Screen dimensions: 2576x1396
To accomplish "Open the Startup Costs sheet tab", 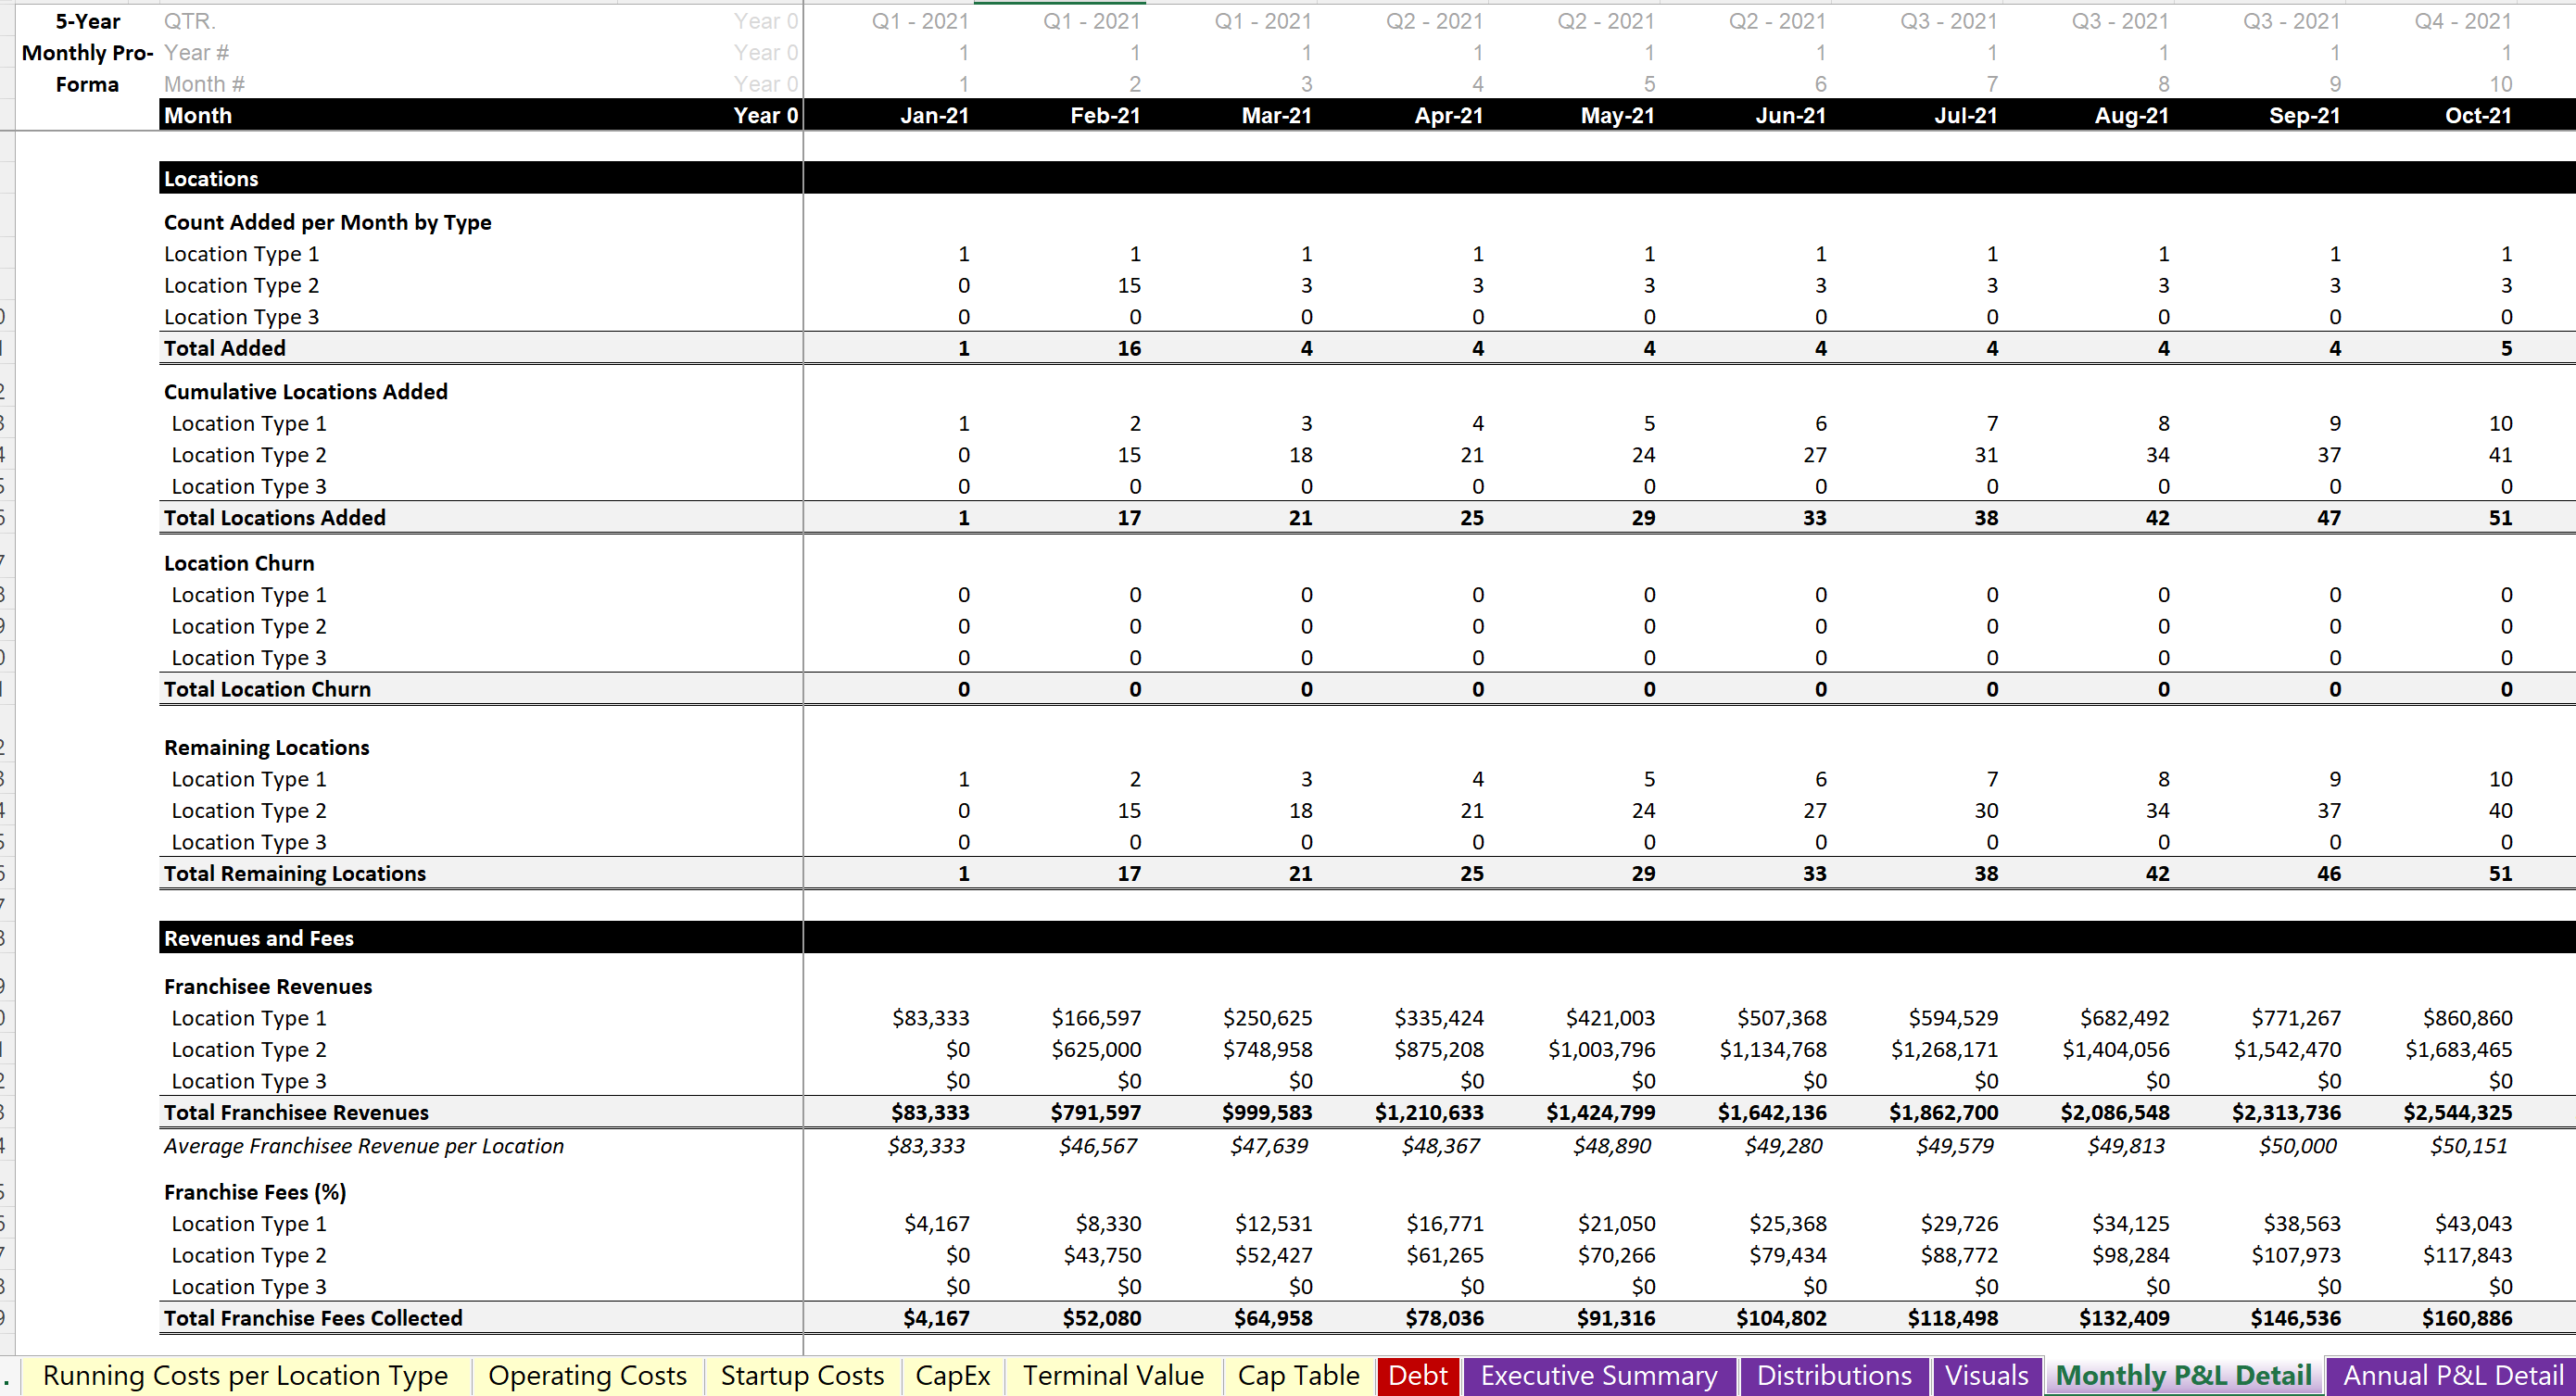I will 802,1376.
